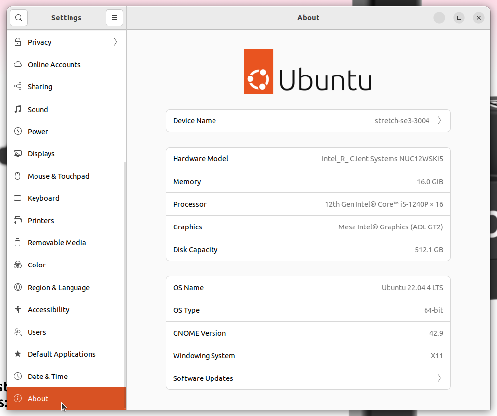Expand the Privacy submenu chevron
Viewport: 497px width, 416px height.
point(116,42)
